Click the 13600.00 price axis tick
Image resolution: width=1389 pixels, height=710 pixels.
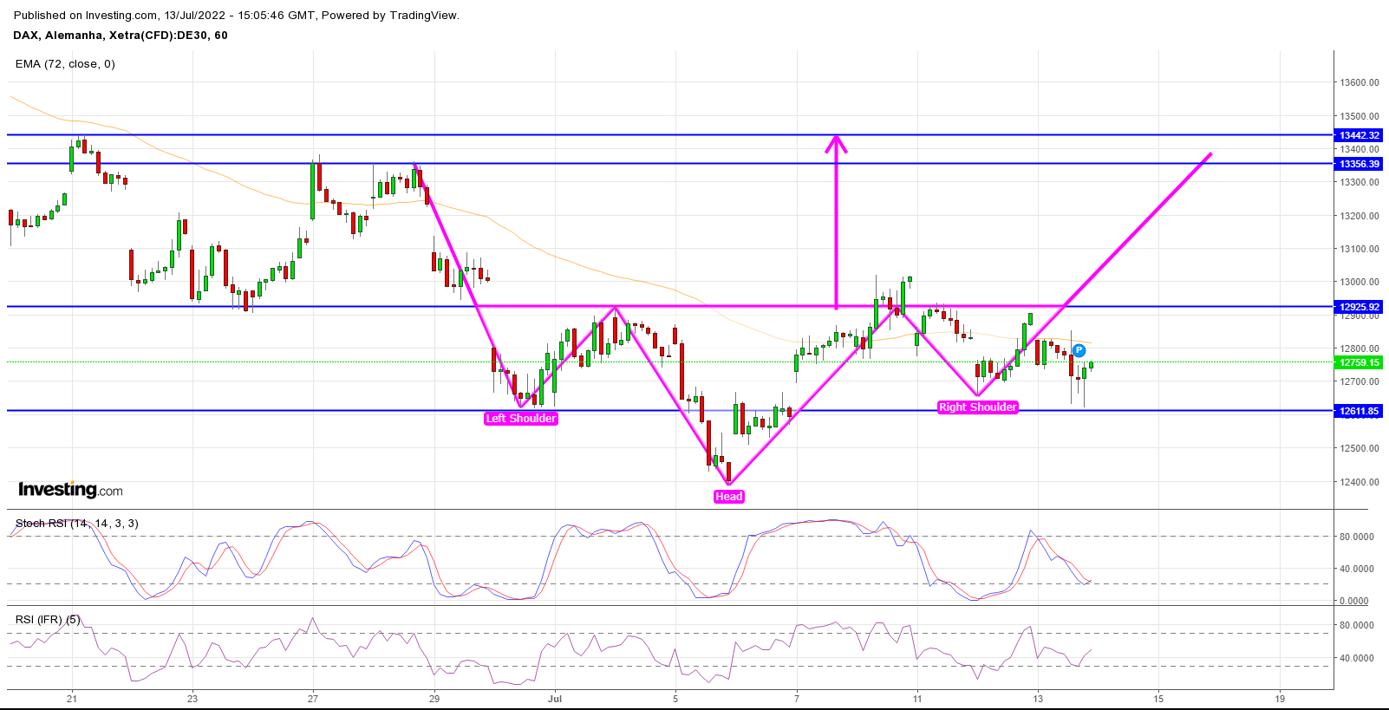pyautogui.click(x=1359, y=83)
